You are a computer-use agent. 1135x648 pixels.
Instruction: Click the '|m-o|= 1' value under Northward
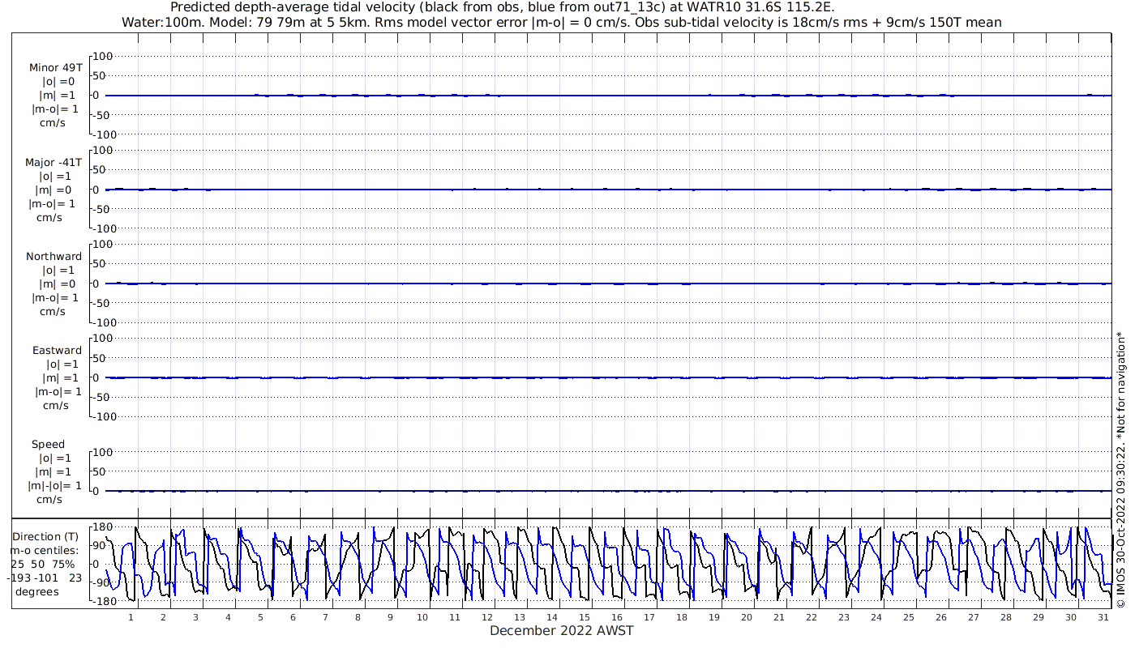[x=55, y=298]
